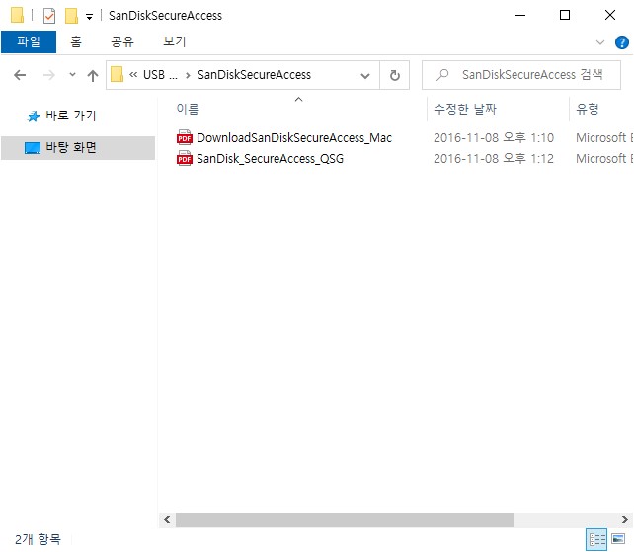Open the recent locations dropdown

click(x=72, y=75)
